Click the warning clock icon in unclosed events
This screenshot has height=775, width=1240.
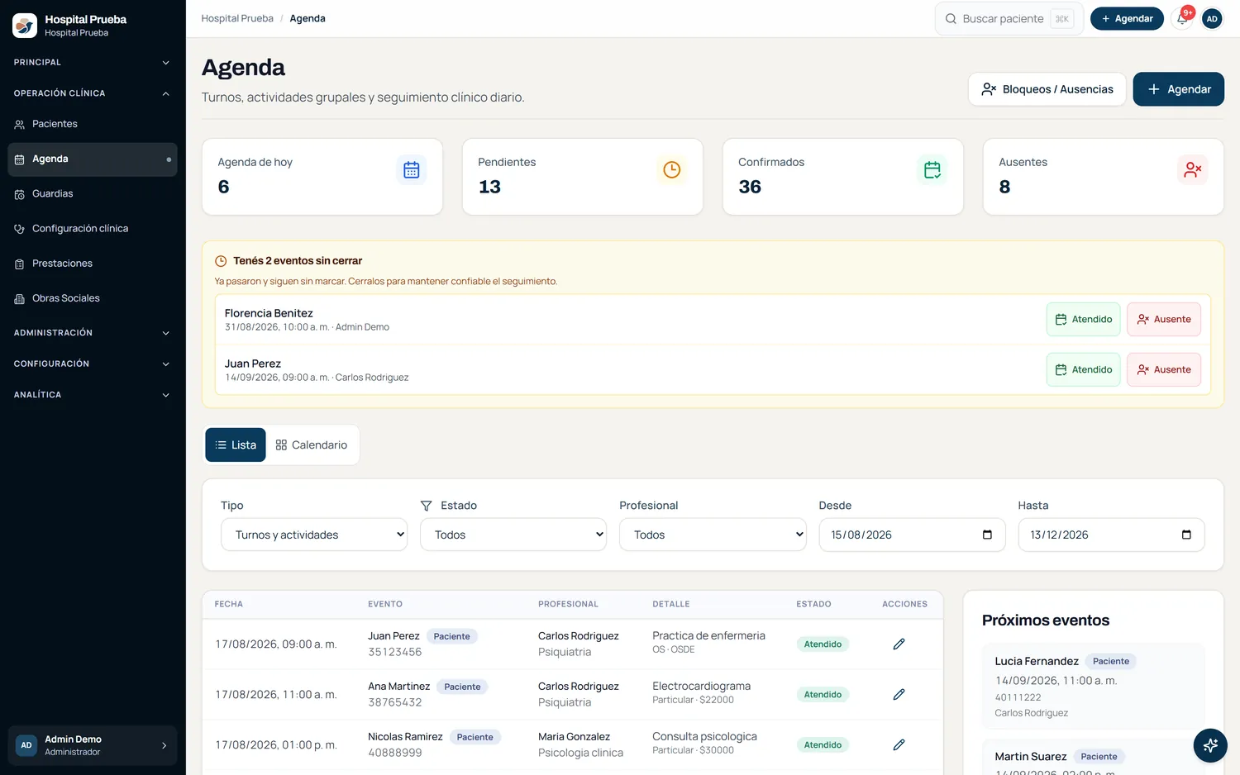pyautogui.click(x=221, y=261)
